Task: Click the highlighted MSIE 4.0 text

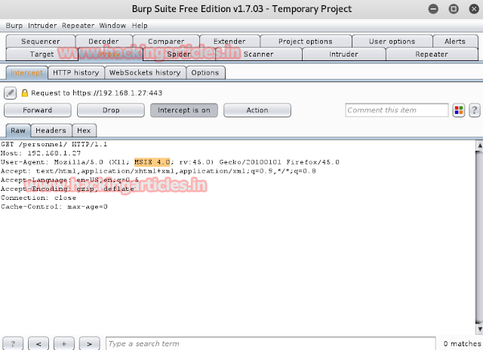Action: pos(152,162)
